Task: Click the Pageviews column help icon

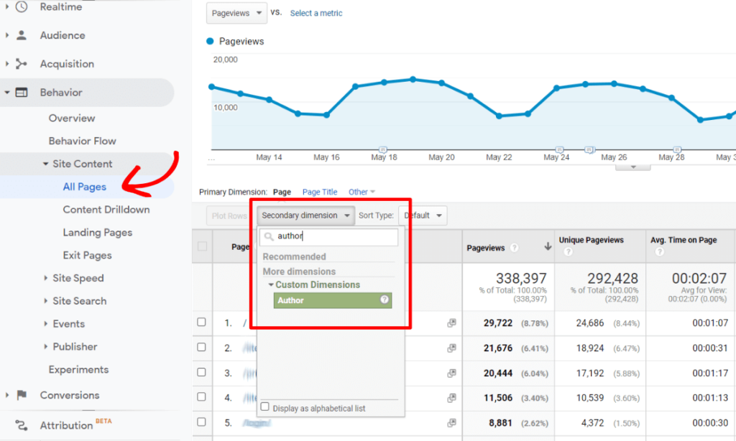Action: (516, 249)
